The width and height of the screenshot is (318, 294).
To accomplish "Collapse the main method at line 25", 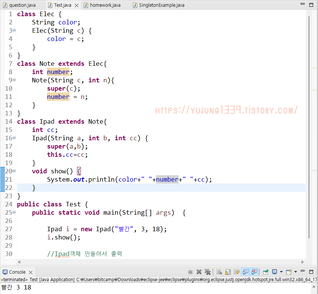I will click(x=14, y=212).
